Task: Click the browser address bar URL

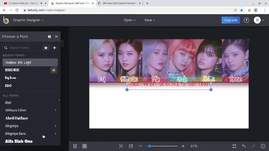Action: click(47, 10)
